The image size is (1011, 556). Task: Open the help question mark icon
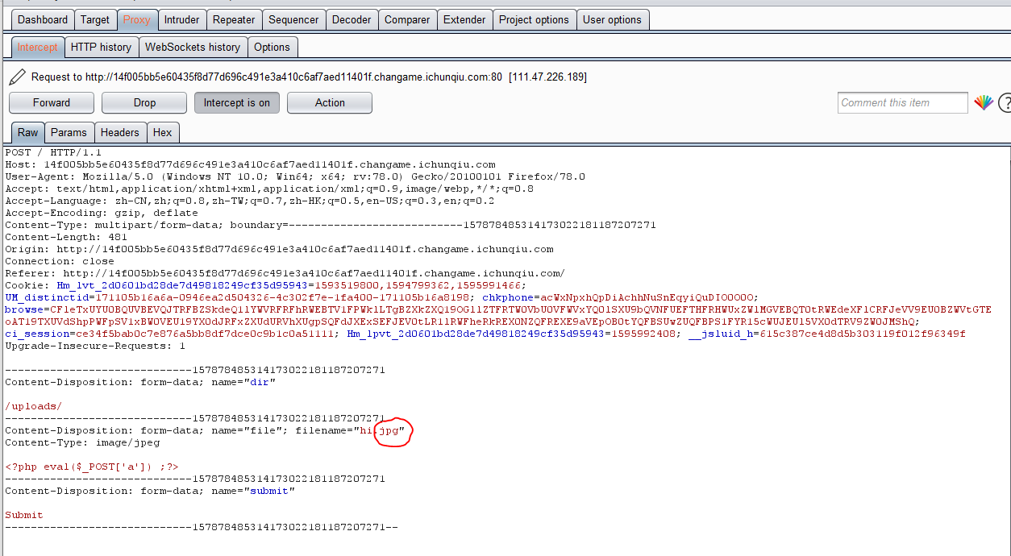click(x=1005, y=102)
